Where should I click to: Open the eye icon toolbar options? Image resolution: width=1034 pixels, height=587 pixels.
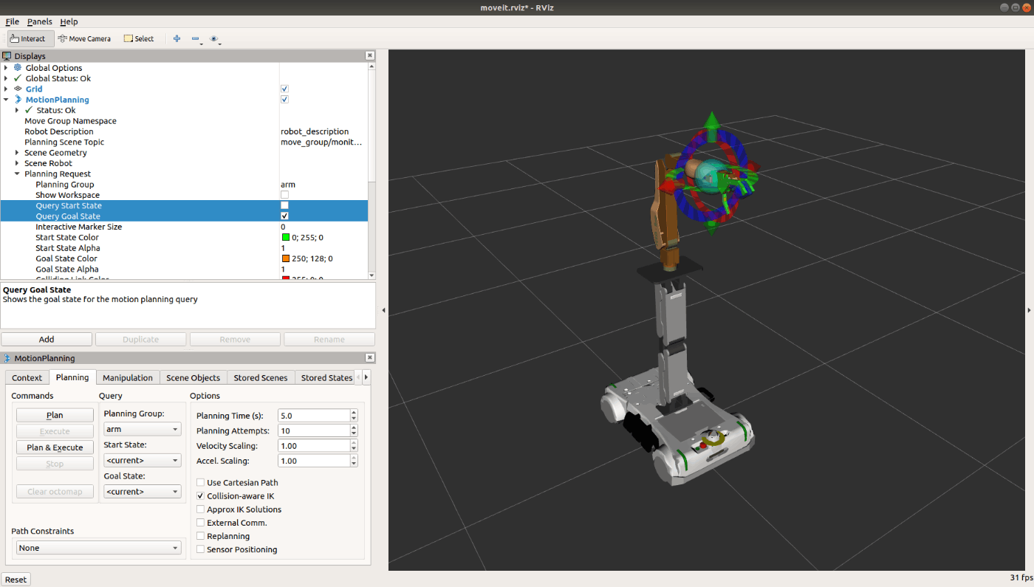214,38
